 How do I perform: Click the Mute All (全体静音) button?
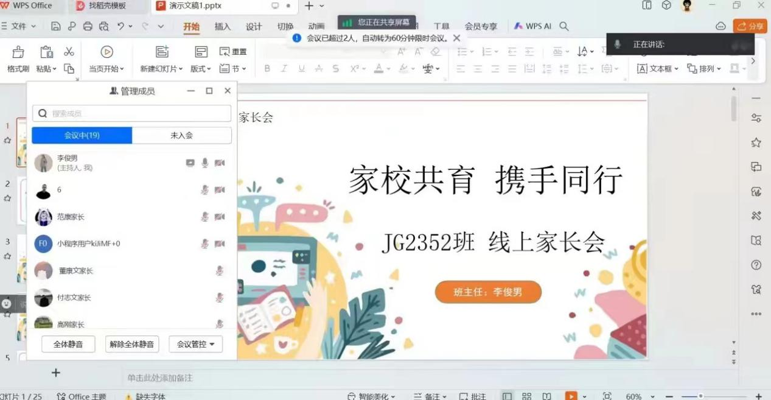pos(68,345)
